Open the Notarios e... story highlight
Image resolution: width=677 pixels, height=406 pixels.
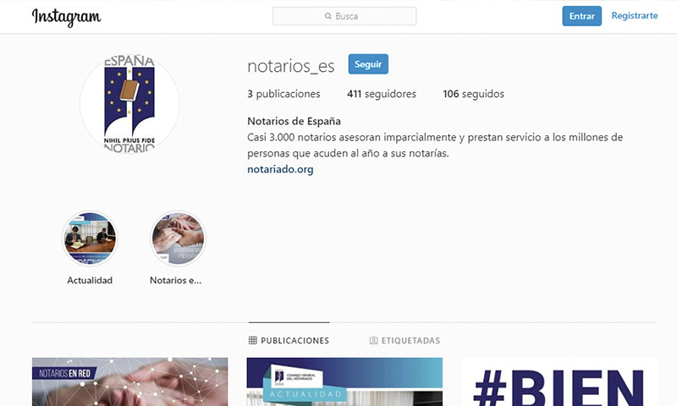coord(178,239)
